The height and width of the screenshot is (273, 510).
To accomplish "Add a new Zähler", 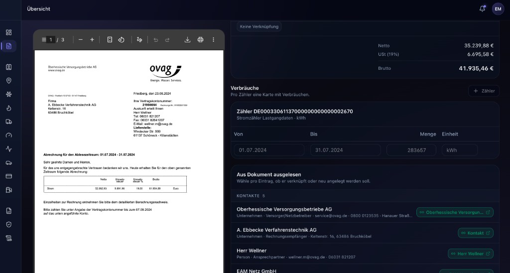I will tap(484, 91).
